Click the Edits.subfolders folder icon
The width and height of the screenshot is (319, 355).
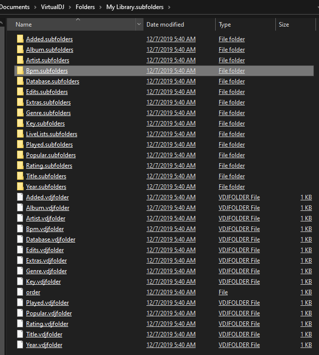coord(20,92)
